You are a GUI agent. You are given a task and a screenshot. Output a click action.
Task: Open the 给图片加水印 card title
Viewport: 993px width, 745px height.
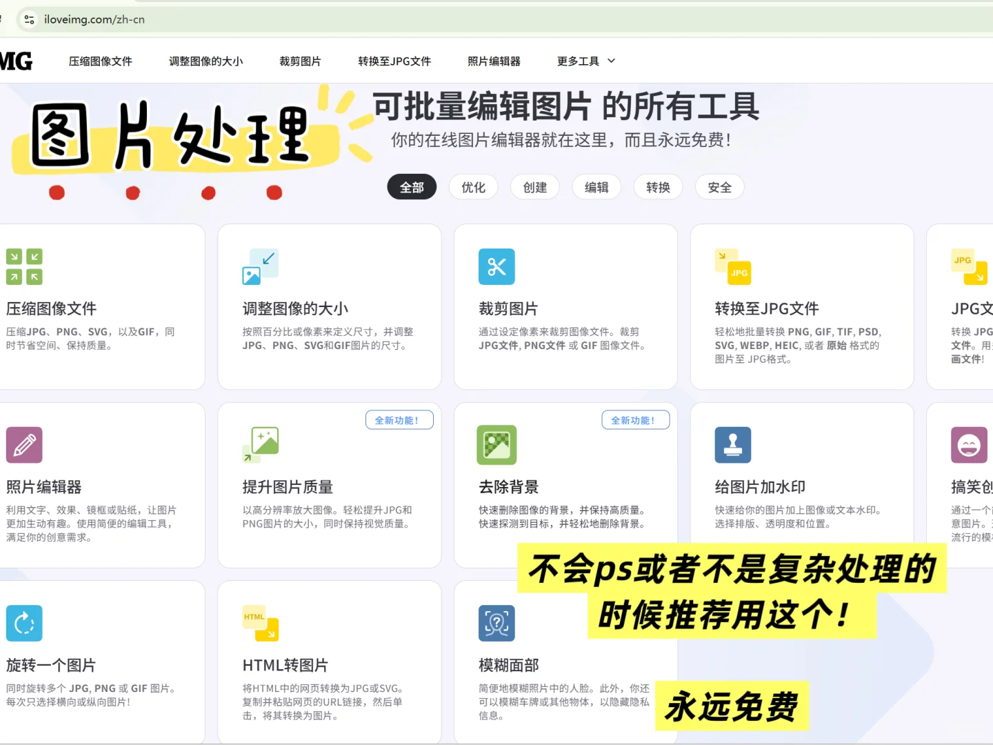click(760, 487)
